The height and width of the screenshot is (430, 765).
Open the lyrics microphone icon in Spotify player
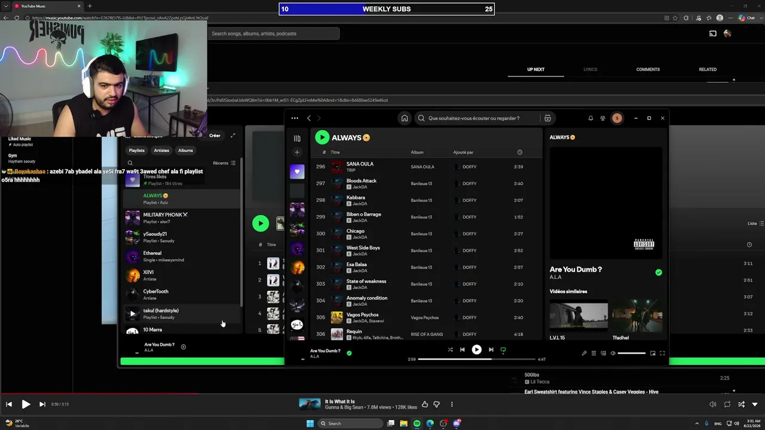click(x=584, y=353)
